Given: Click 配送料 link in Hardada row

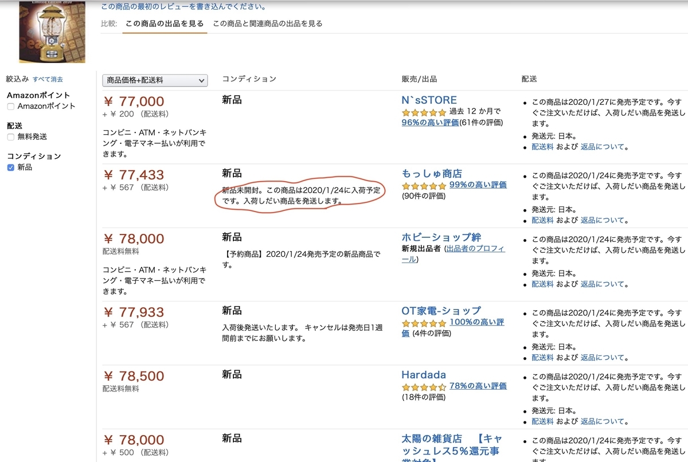Looking at the screenshot, I should click(542, 421).
